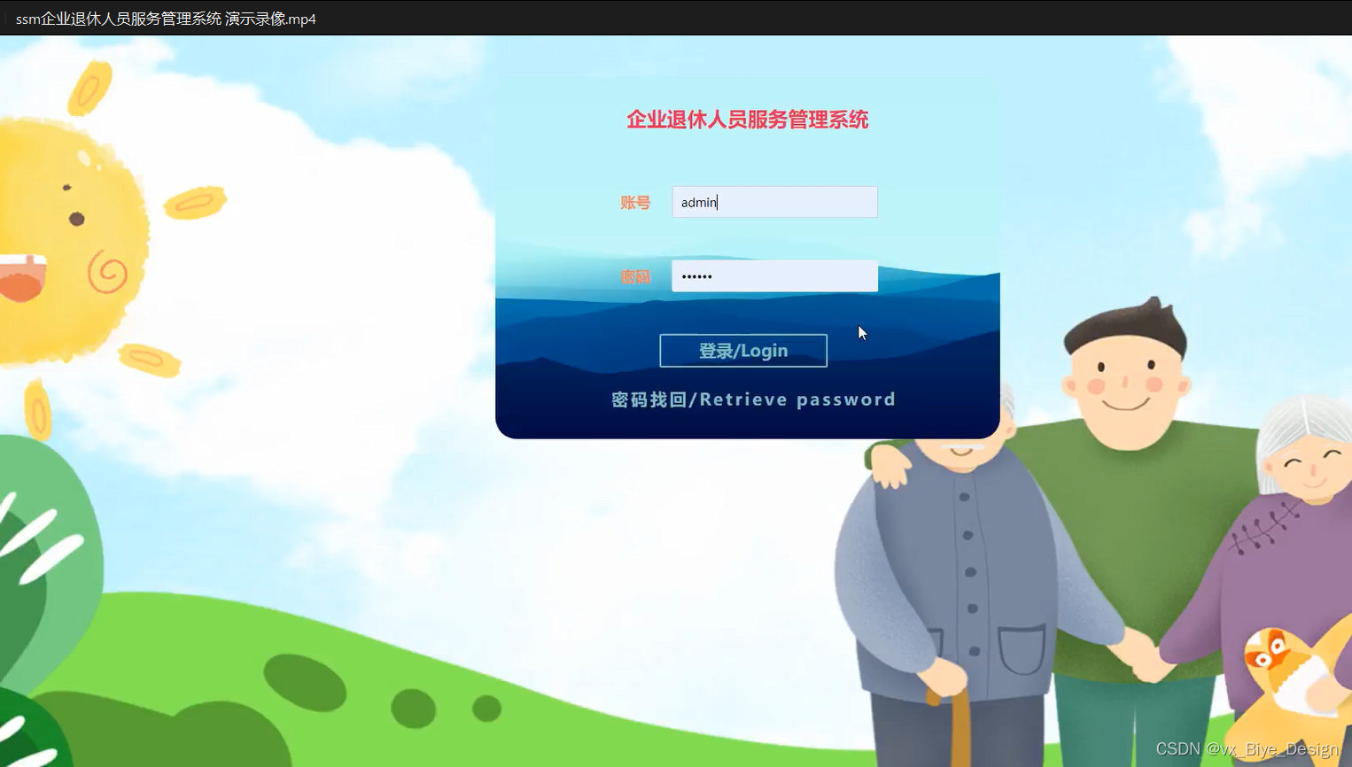The image size is (1352, 767).
Task: Click the 账号 label
Action: [x=635, y=203]
